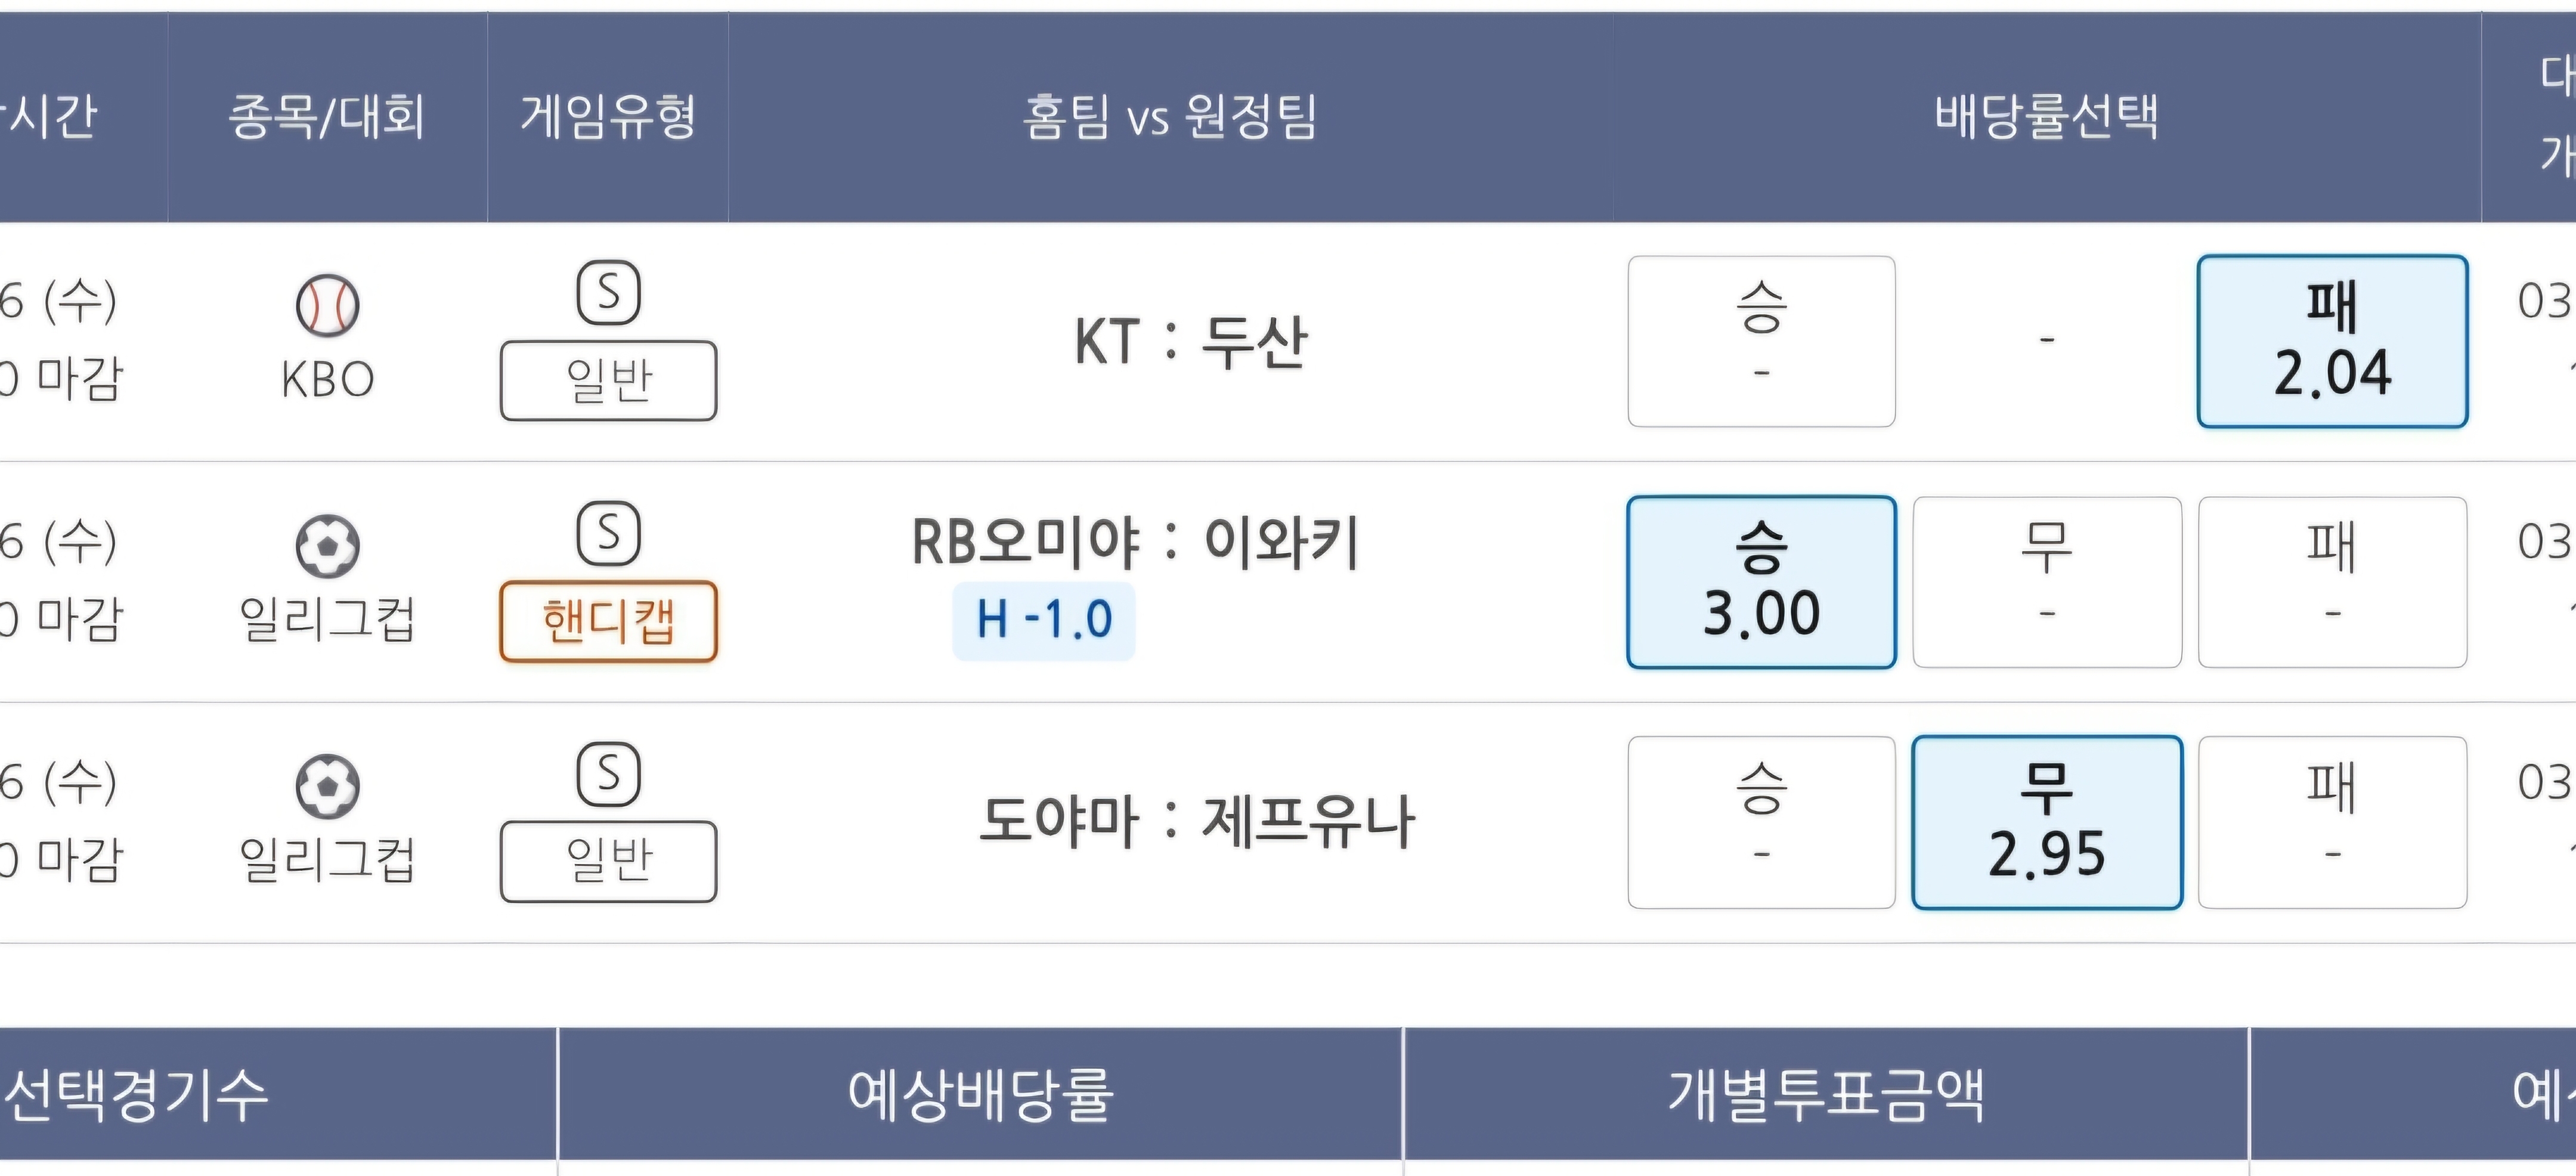Select 패 option for 도야마 vs 제프유나

pyautogui.click(x=2332, y=823)
